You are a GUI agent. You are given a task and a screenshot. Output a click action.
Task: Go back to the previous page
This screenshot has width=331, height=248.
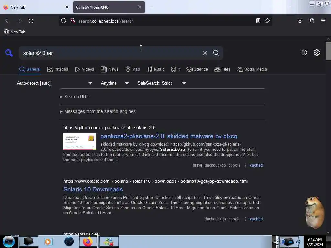pos(8,21)
